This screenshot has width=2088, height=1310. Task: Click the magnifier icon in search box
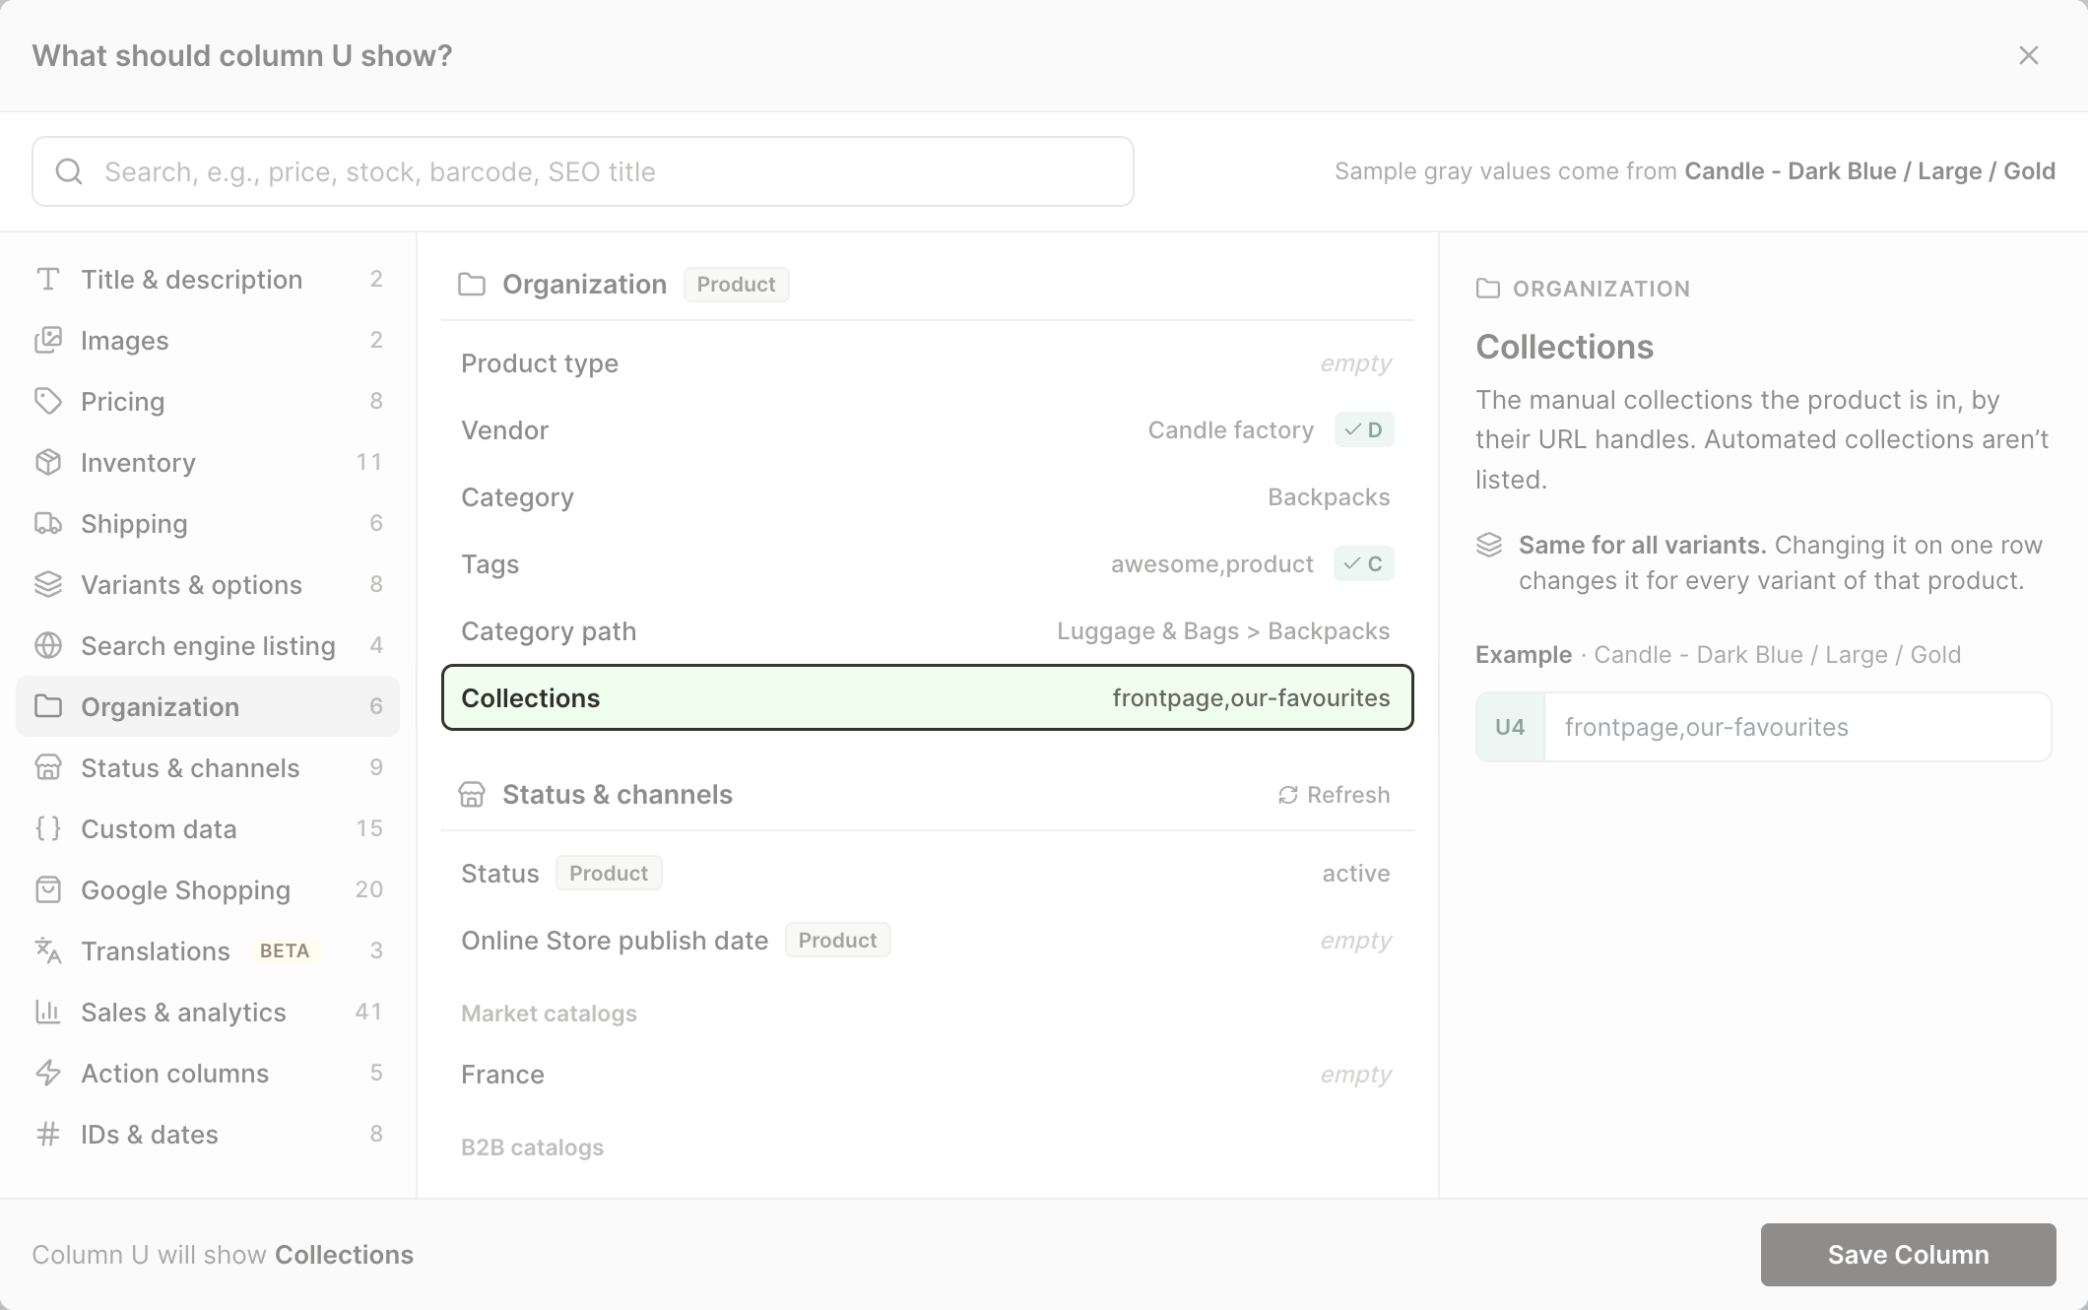point(69,171)
